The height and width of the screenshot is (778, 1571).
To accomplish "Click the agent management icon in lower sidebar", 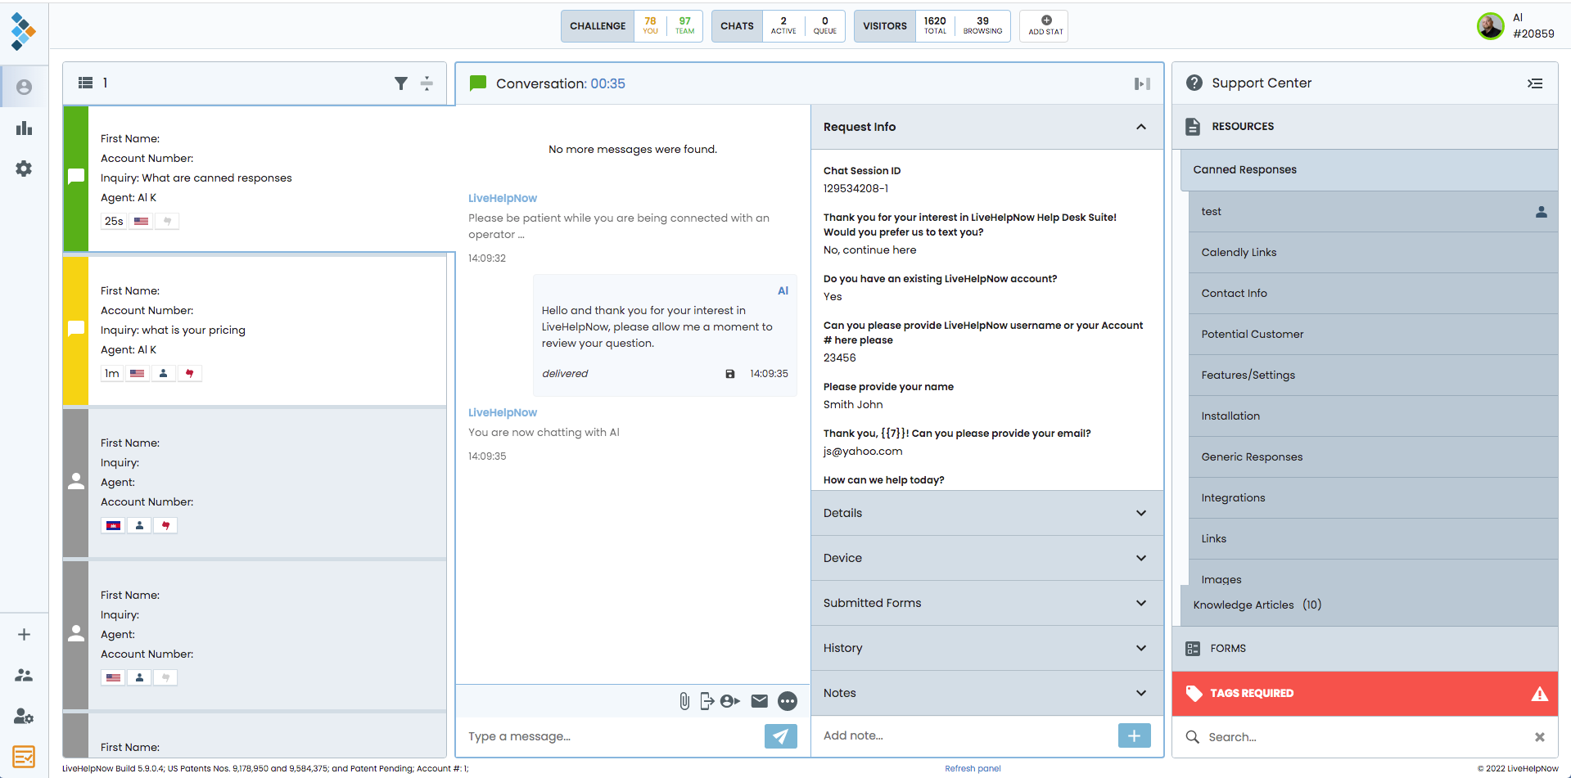I will pos(24,717).
